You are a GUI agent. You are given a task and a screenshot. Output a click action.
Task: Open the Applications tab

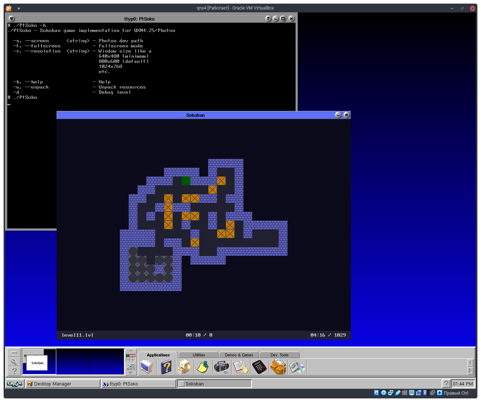pos(158,355)
